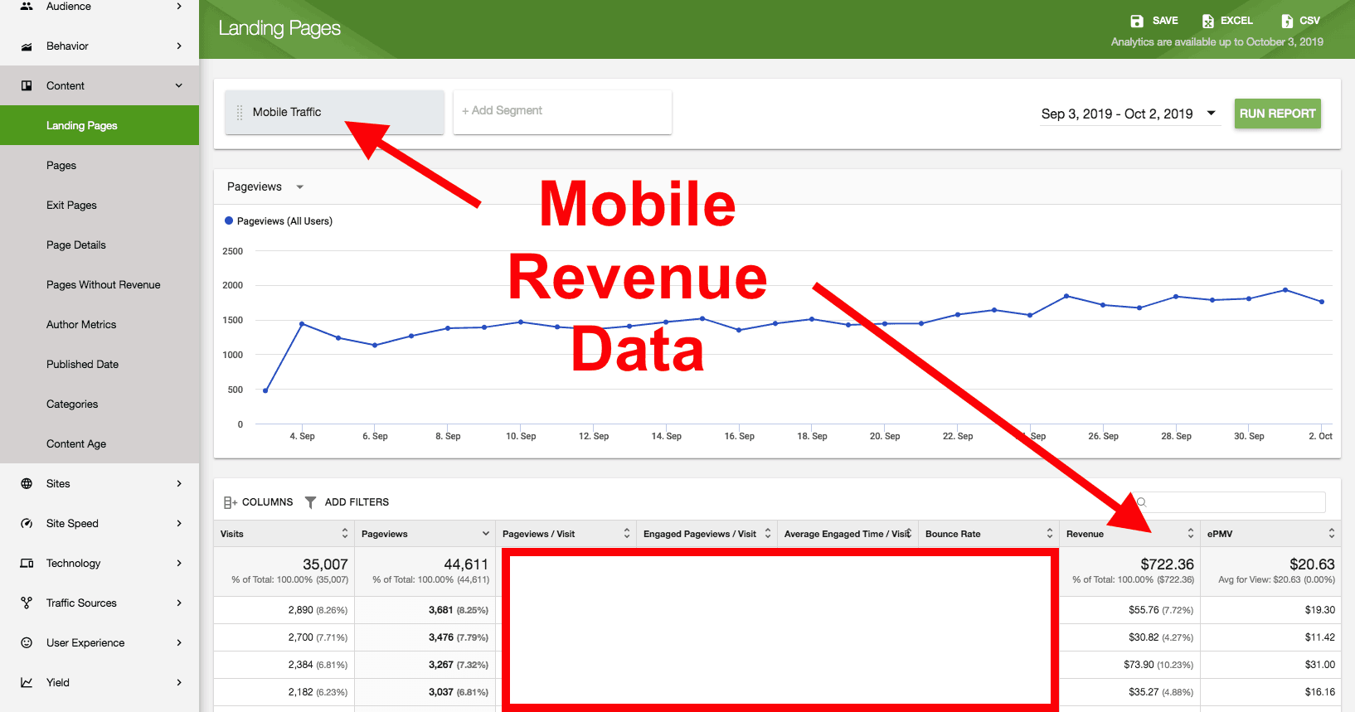Click the Yield chart icon

27,682
